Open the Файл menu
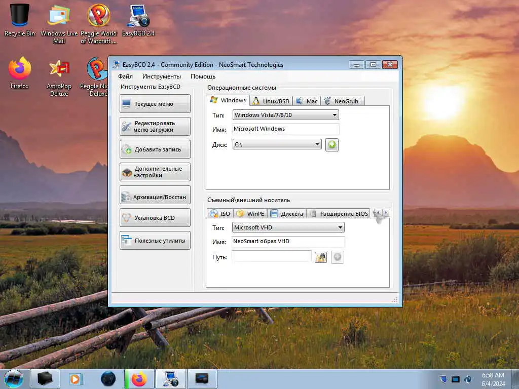 click(x=126, y=76)
